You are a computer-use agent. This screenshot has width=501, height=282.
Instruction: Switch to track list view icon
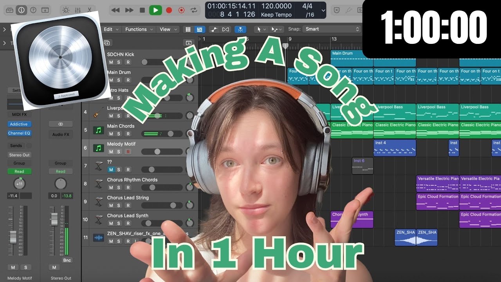200,29
